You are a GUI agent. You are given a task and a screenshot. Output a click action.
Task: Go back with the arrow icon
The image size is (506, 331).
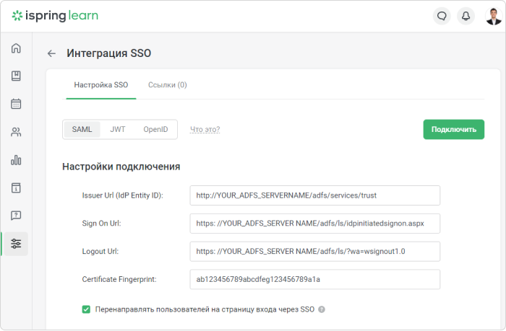point(51,53)
